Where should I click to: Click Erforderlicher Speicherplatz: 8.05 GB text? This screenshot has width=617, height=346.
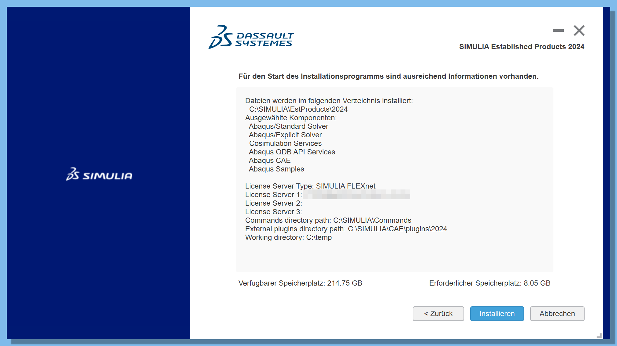coord(490,283)
